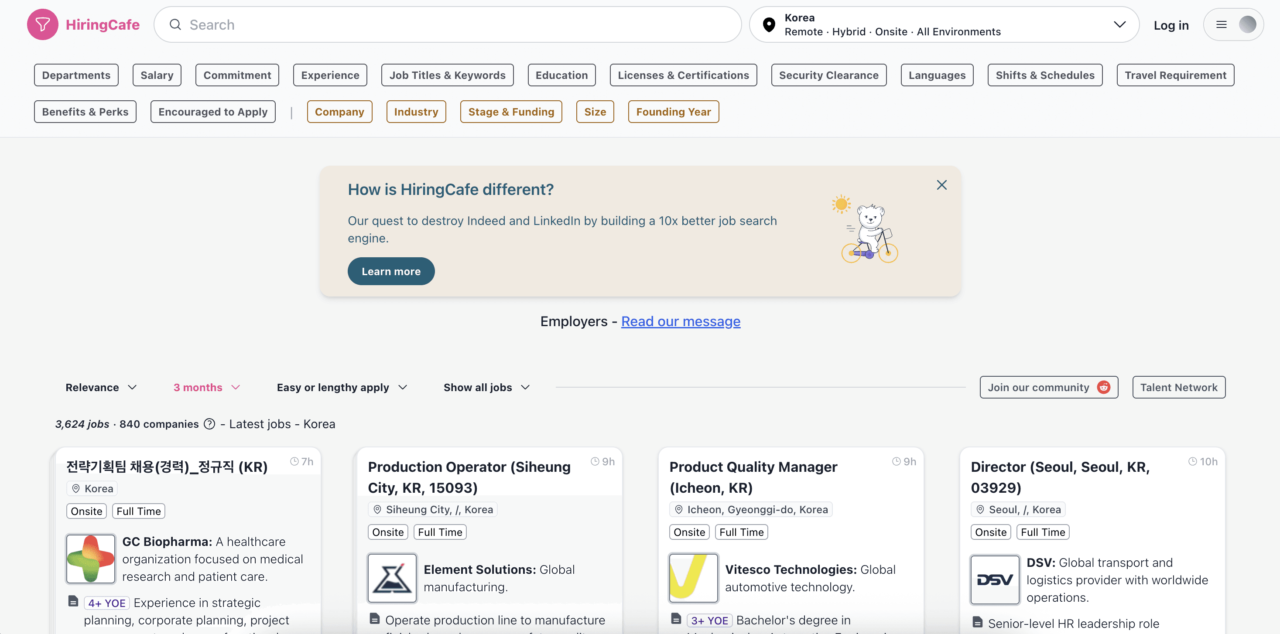The image size is (1280, 634).
Task: Click the profile avatar circle top right
Action: pos(1248,24)
